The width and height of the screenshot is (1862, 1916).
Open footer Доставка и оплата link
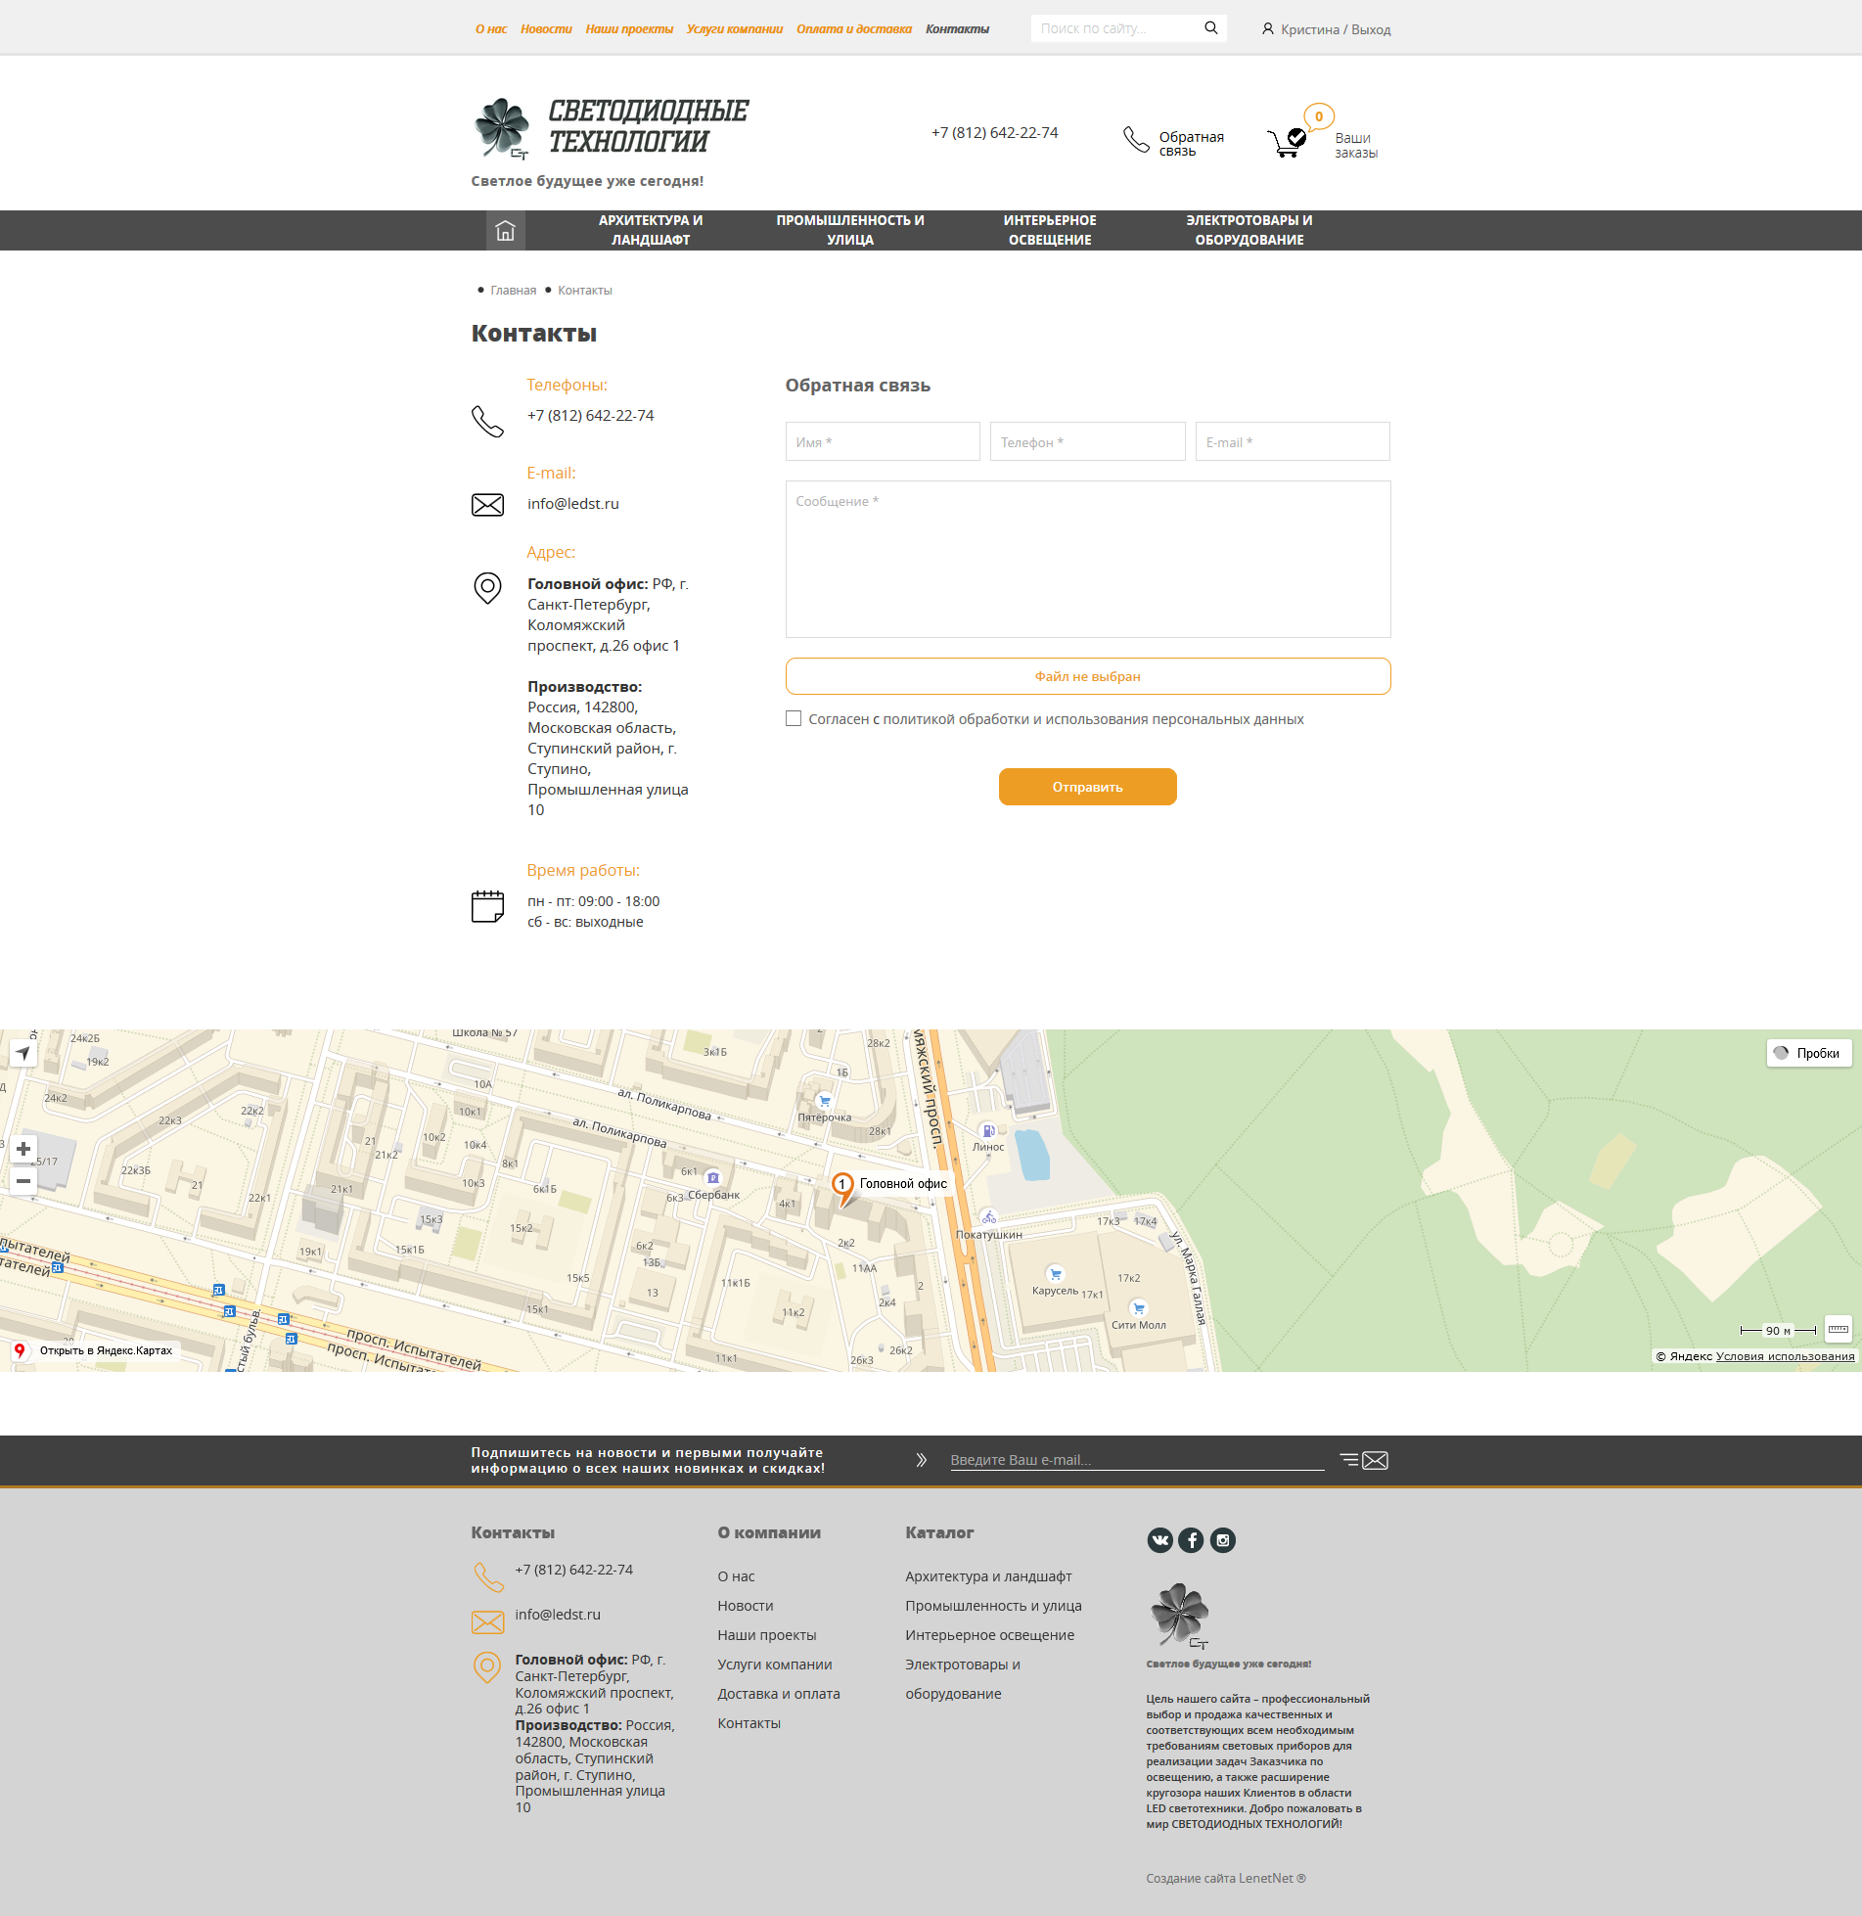tap(778, 1694)
